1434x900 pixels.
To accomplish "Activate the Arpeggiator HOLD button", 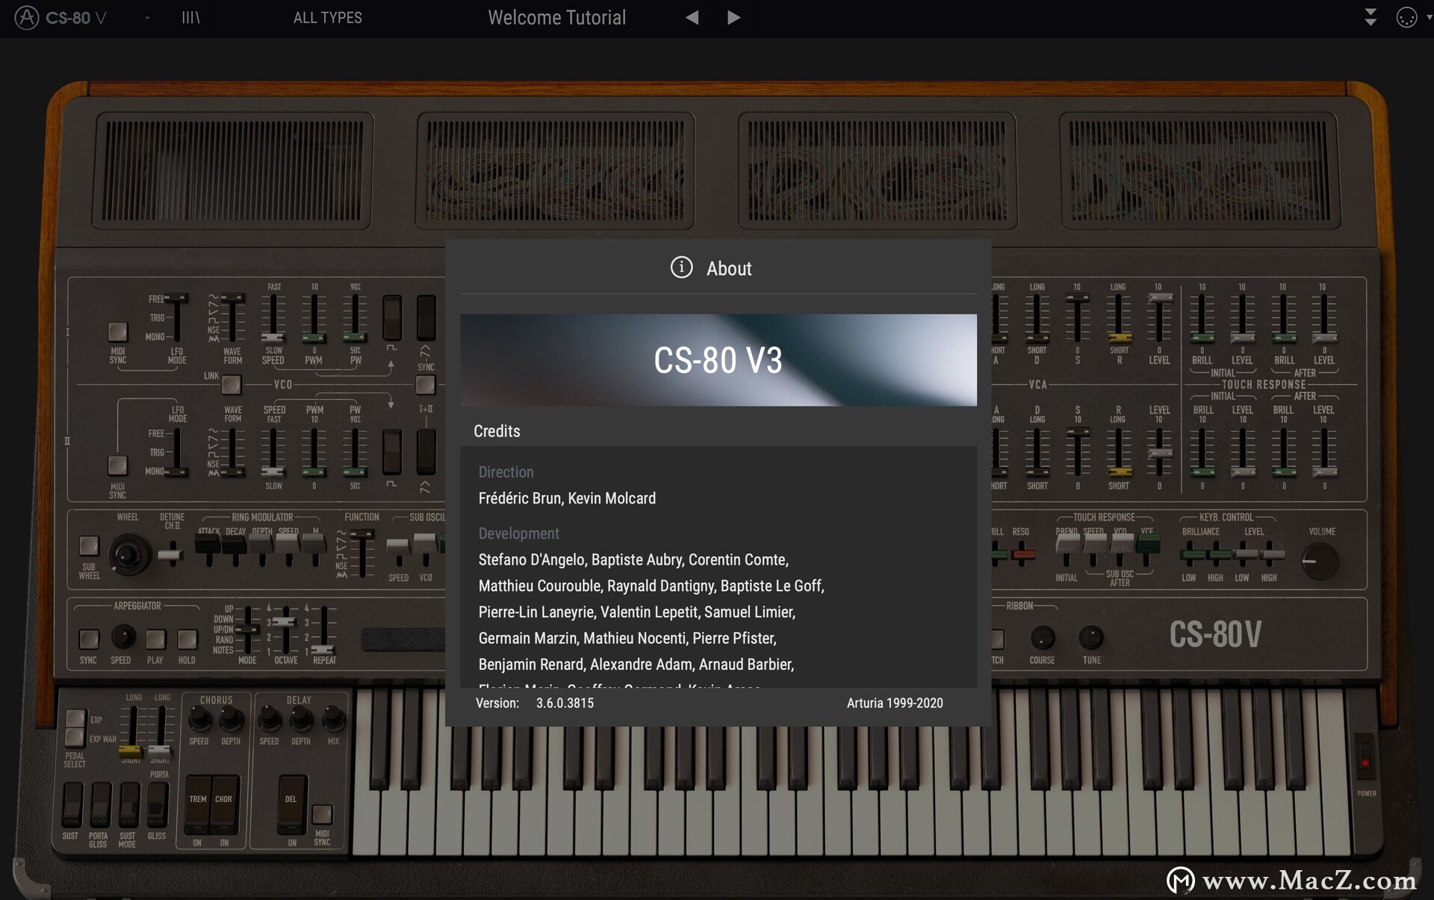I will [x=187, y=639].
